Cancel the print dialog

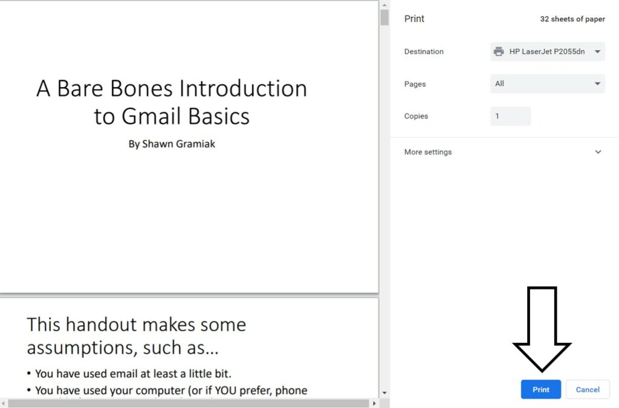click(588, 389)
